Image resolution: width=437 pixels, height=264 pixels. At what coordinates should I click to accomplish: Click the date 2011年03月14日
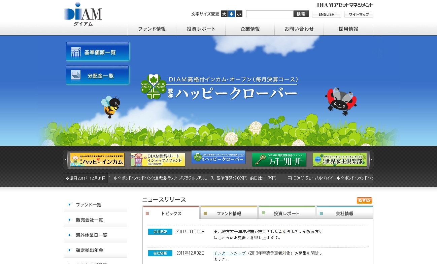pyautogui.click(x=190, y=232)
